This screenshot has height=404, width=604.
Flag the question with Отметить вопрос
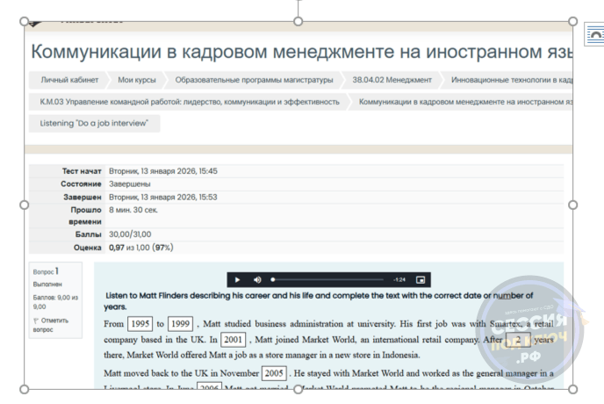pyautogui.click(x=50, y=325)
